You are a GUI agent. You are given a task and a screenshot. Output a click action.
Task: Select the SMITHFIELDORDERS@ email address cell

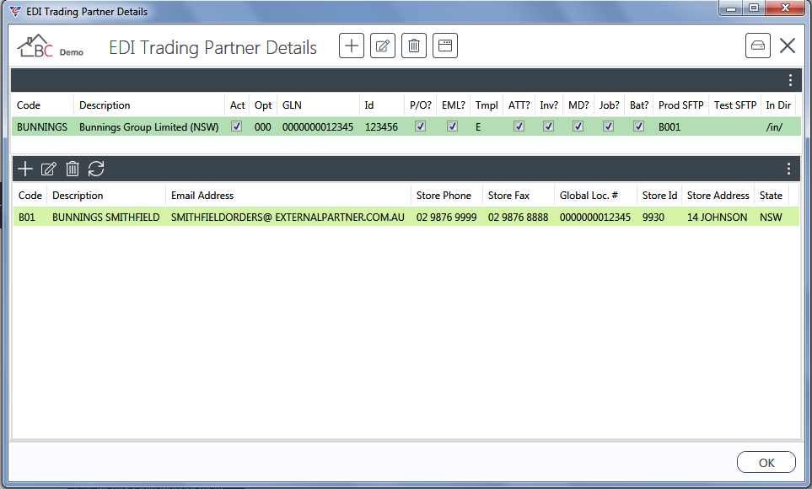(288, 217)
